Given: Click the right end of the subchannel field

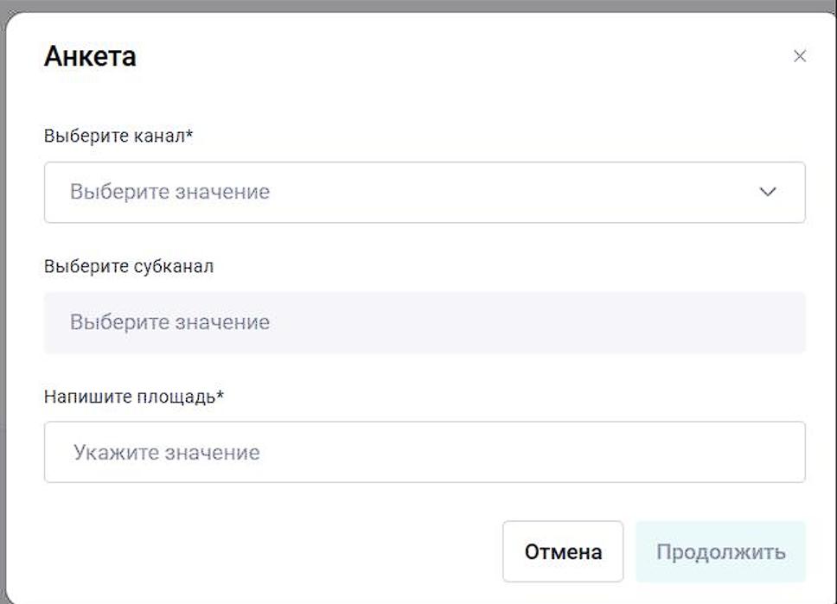Looking at the screenshot, I should click(x=778, y=322).
